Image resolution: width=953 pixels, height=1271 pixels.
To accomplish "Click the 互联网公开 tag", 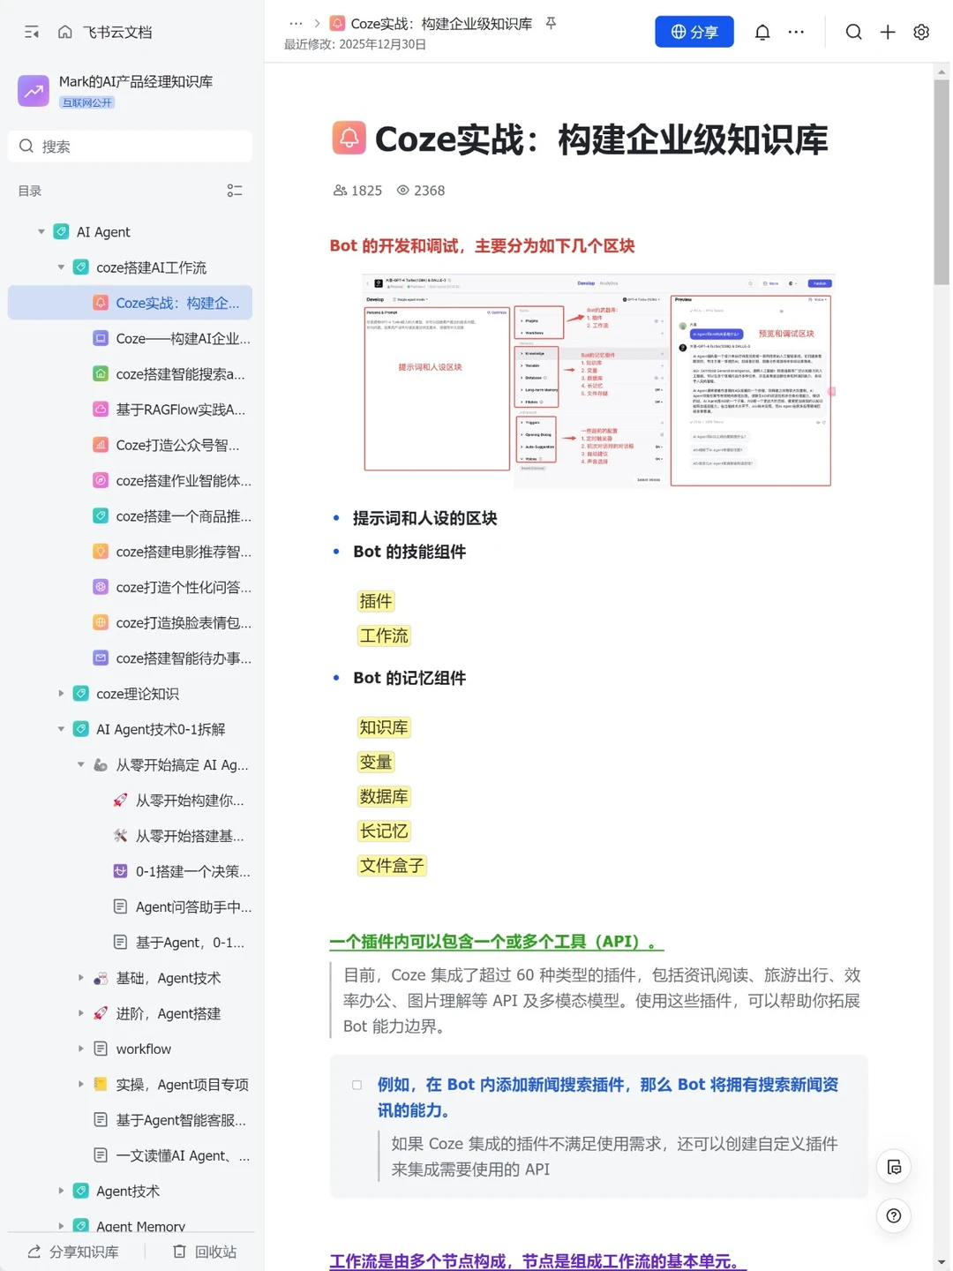I will point(86,102).
